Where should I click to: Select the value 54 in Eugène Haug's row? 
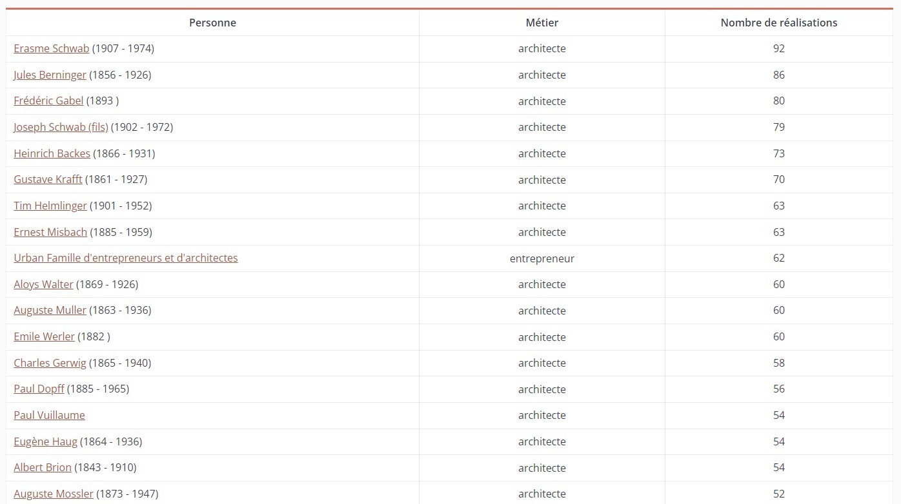tap(779, 441)
